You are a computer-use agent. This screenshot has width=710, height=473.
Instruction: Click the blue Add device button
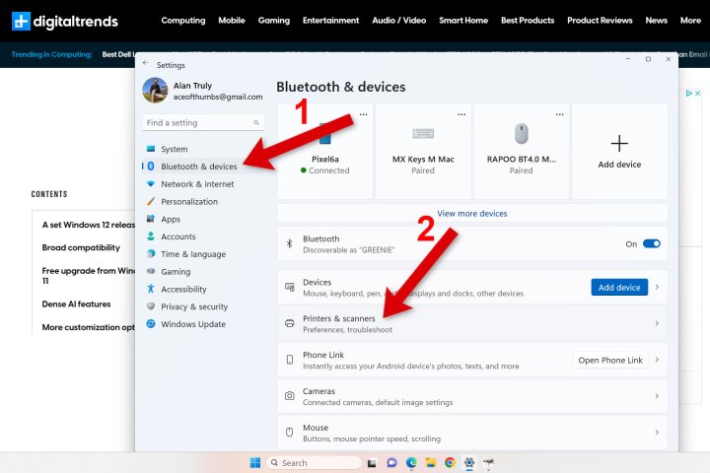tap(619, 288)
